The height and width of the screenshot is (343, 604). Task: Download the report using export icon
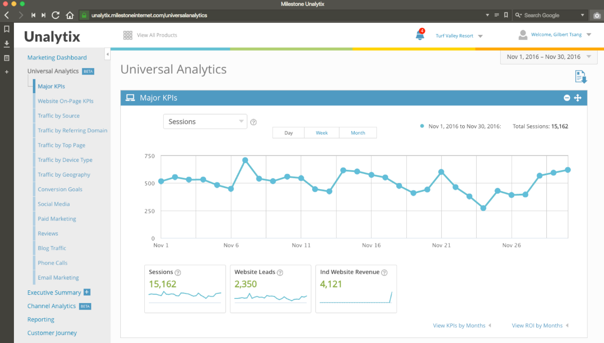pos(581,77)
